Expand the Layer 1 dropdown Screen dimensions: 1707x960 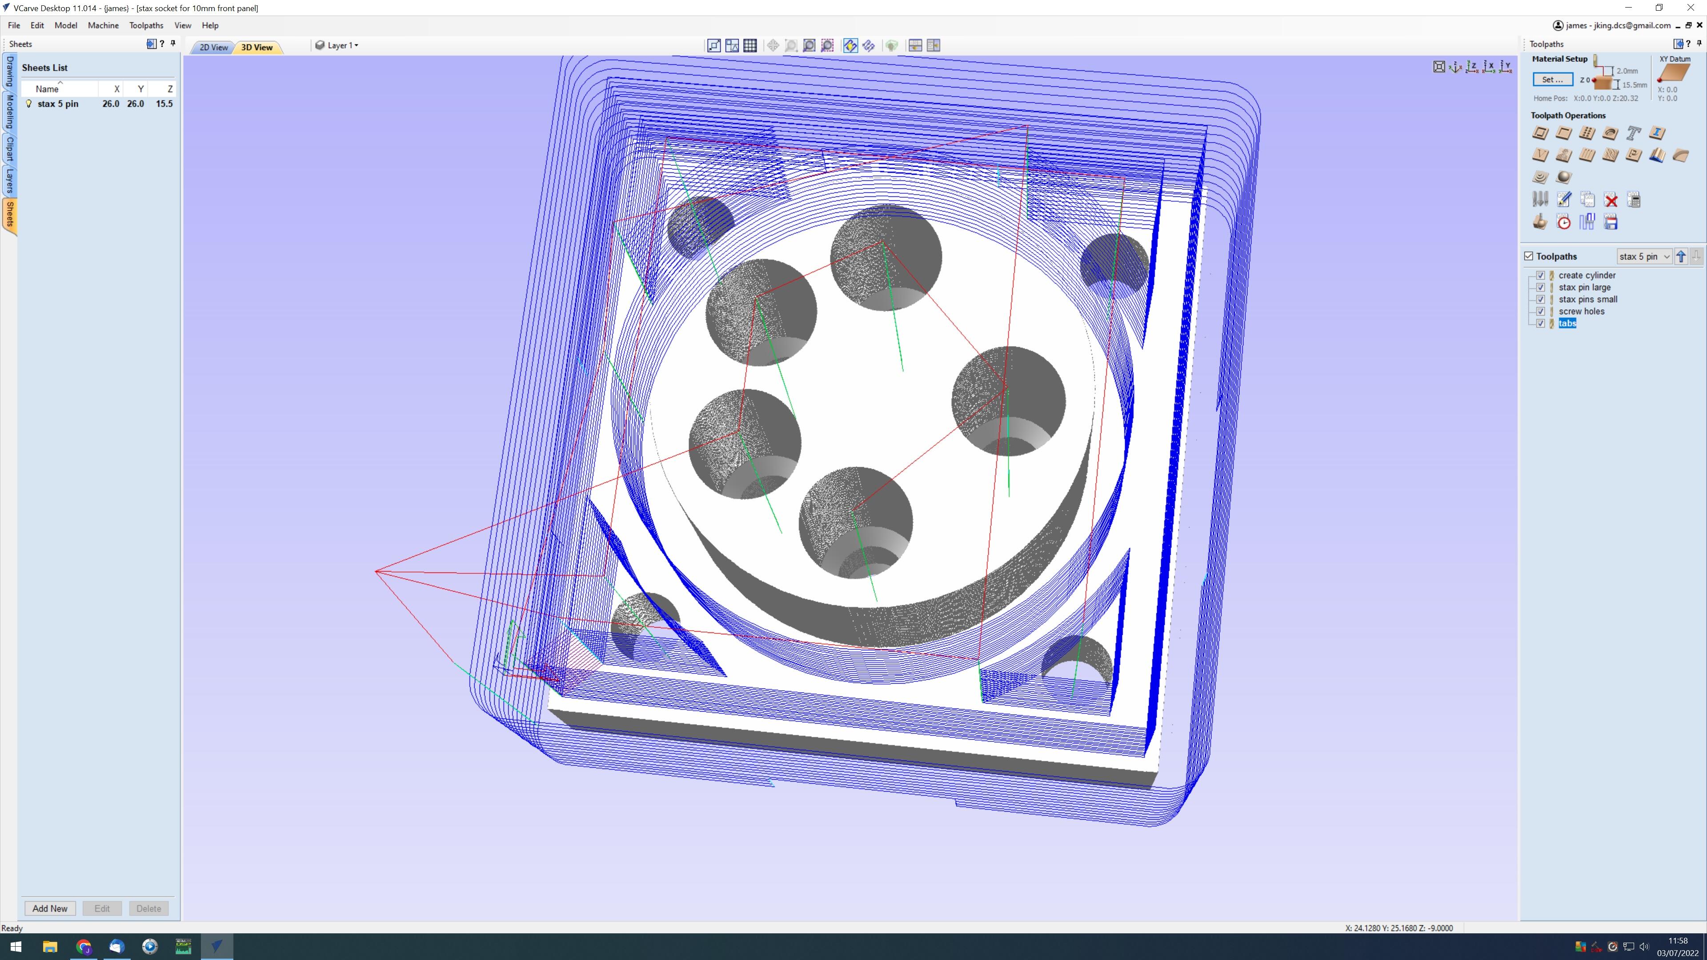(x=342, y=46)
